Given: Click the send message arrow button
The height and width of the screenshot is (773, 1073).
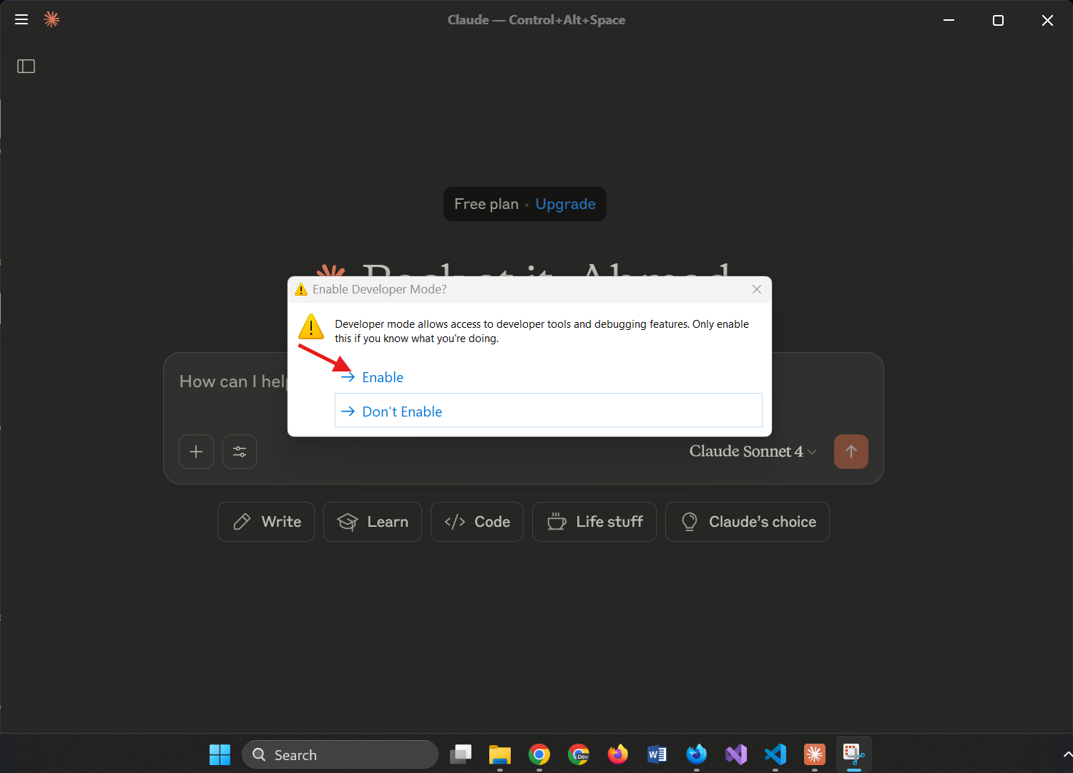Looking at the screenshot, I should click(851, 452).
